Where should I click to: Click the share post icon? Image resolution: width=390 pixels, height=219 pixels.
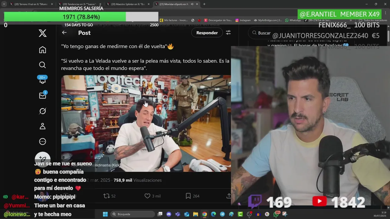click(229, 196)
